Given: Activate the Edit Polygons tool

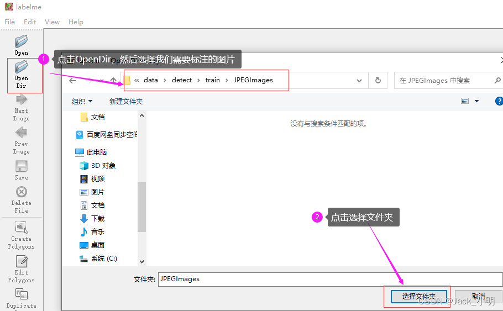Looking at the screenshot, I should click(x=22, y=269).
